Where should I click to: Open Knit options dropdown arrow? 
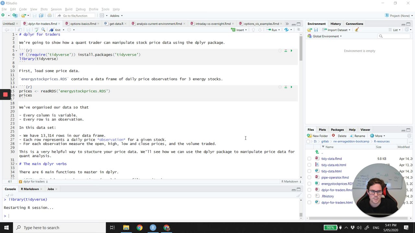click(x=63, y=30)
